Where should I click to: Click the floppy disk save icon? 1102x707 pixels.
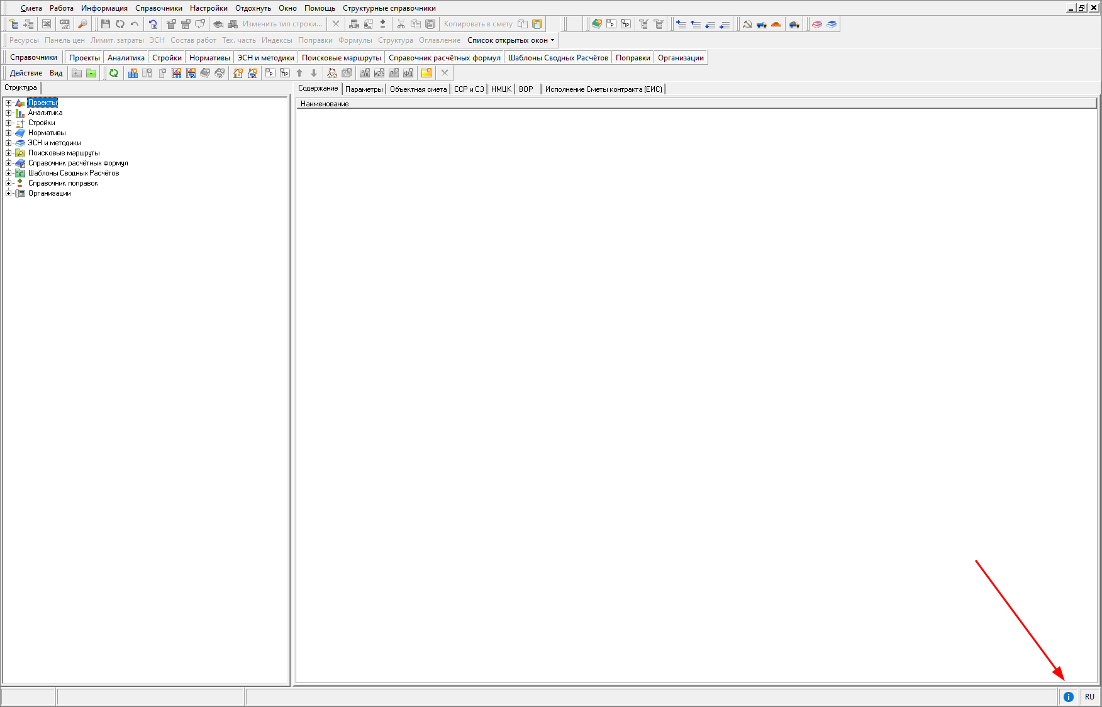coord(106,24)
